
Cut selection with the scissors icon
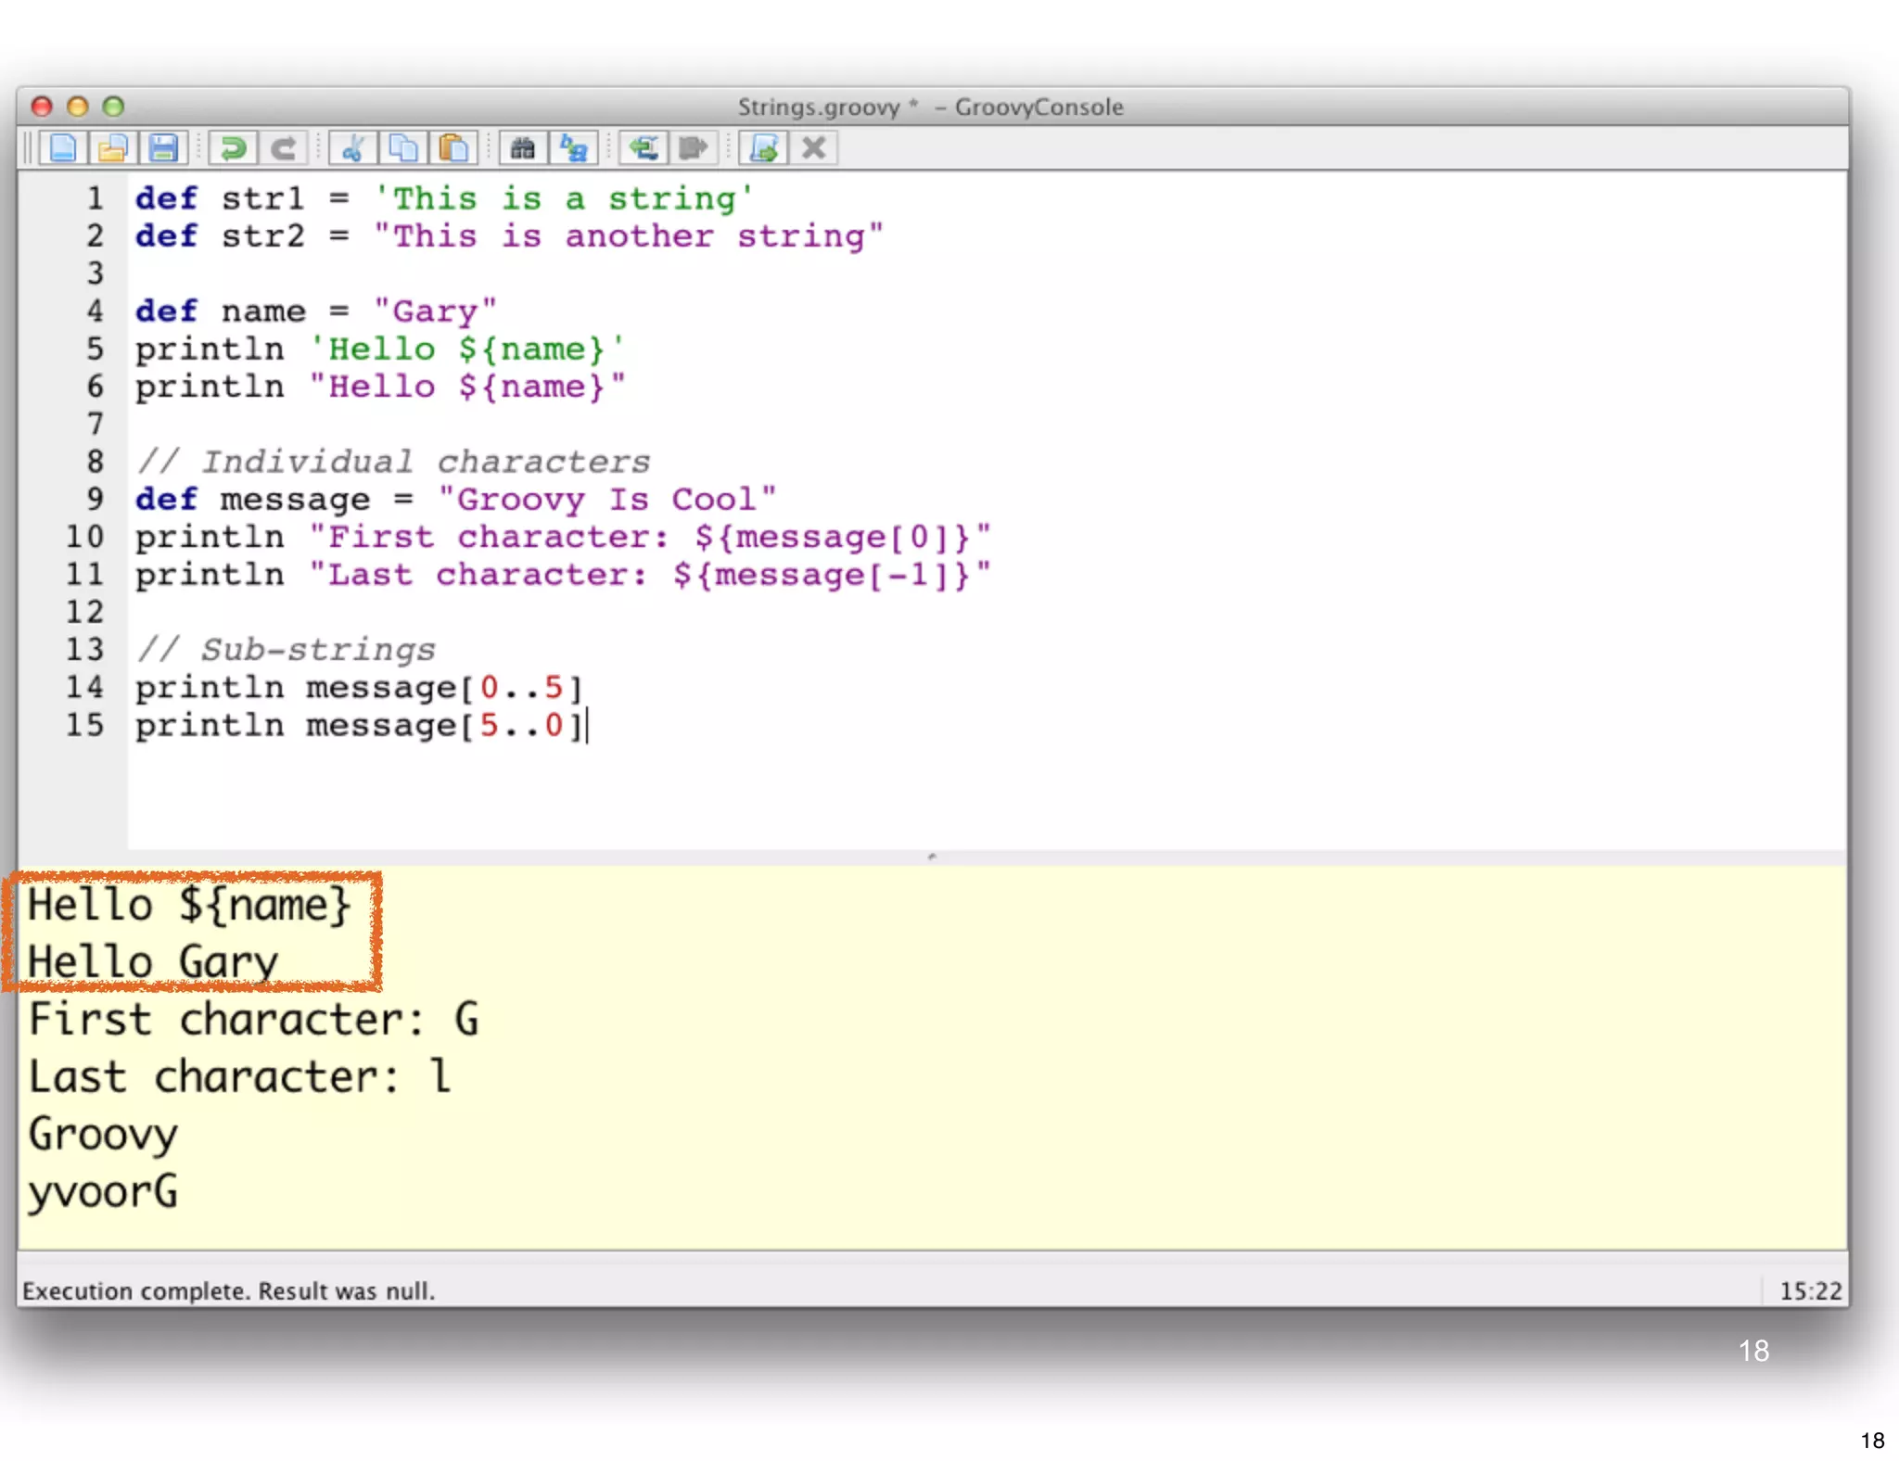353,148
